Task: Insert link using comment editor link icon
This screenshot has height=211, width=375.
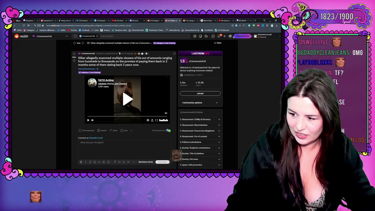Action: (90, 162)
